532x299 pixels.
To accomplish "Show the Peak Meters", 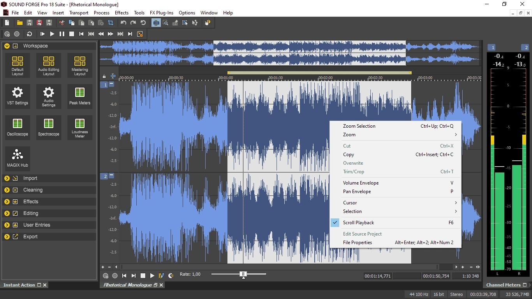I will [80, 97].
